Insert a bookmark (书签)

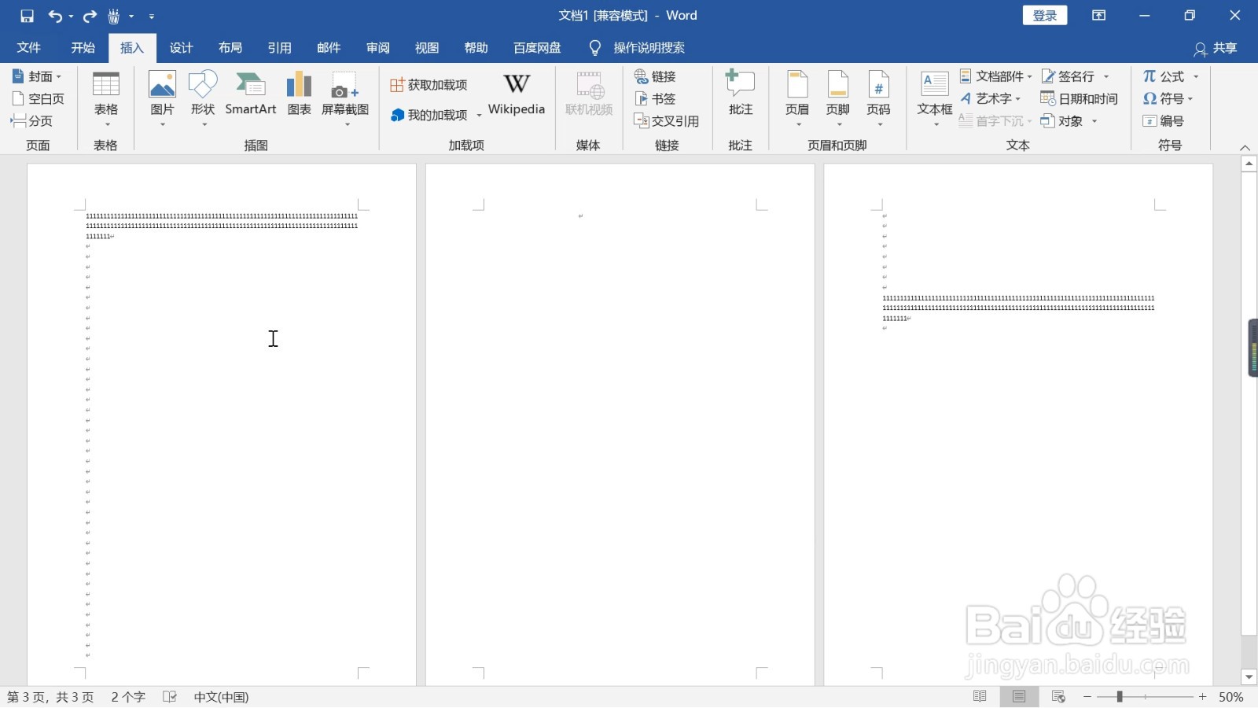click(656, 98)
